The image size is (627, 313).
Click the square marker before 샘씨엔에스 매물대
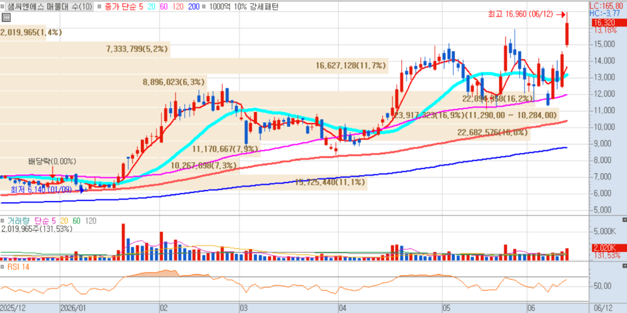4,6
